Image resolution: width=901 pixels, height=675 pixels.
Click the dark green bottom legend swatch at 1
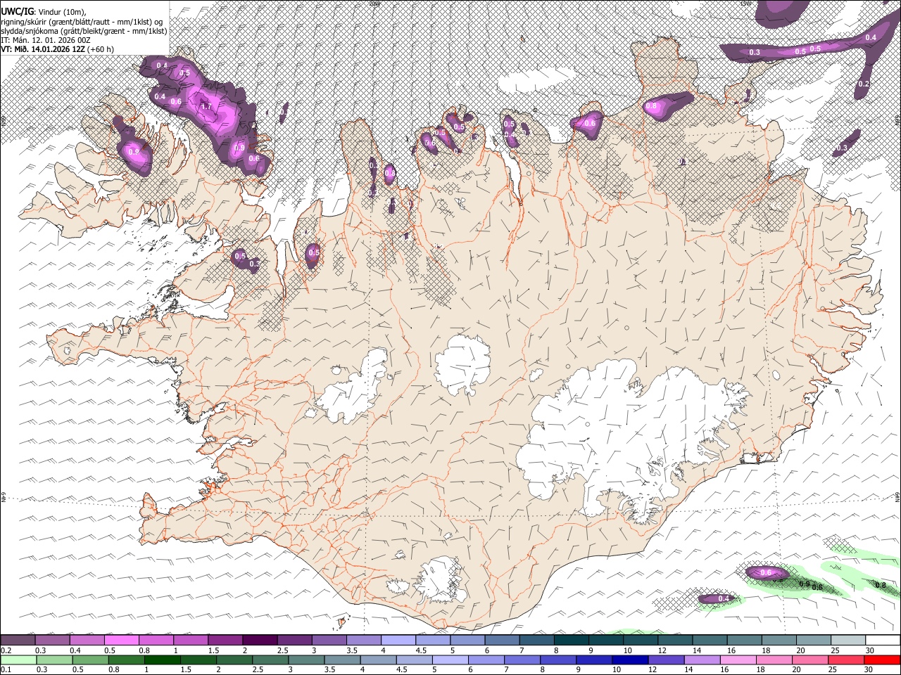162,660
